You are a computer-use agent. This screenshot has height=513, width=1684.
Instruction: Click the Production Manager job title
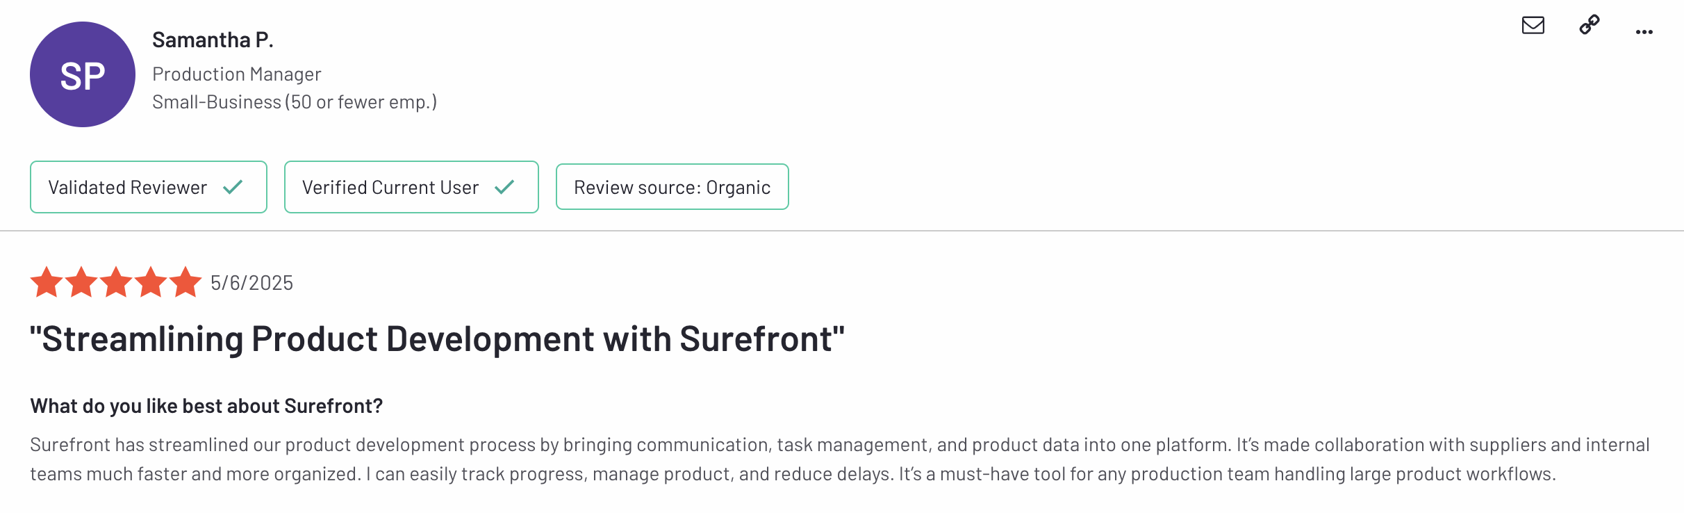tap(236, 74)
